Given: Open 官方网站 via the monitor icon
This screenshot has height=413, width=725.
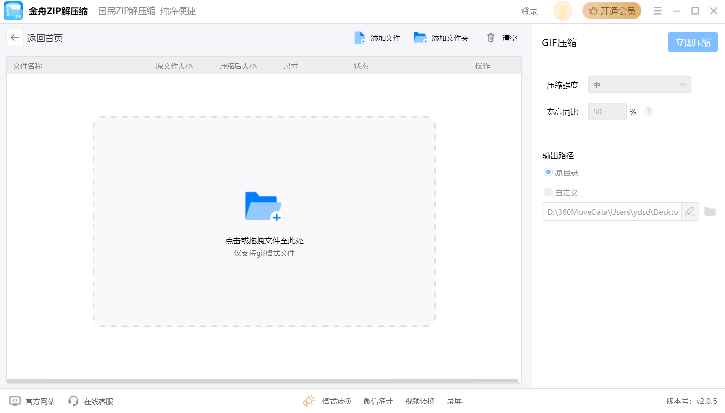Looking at the screenshot, I should point(15,401).
